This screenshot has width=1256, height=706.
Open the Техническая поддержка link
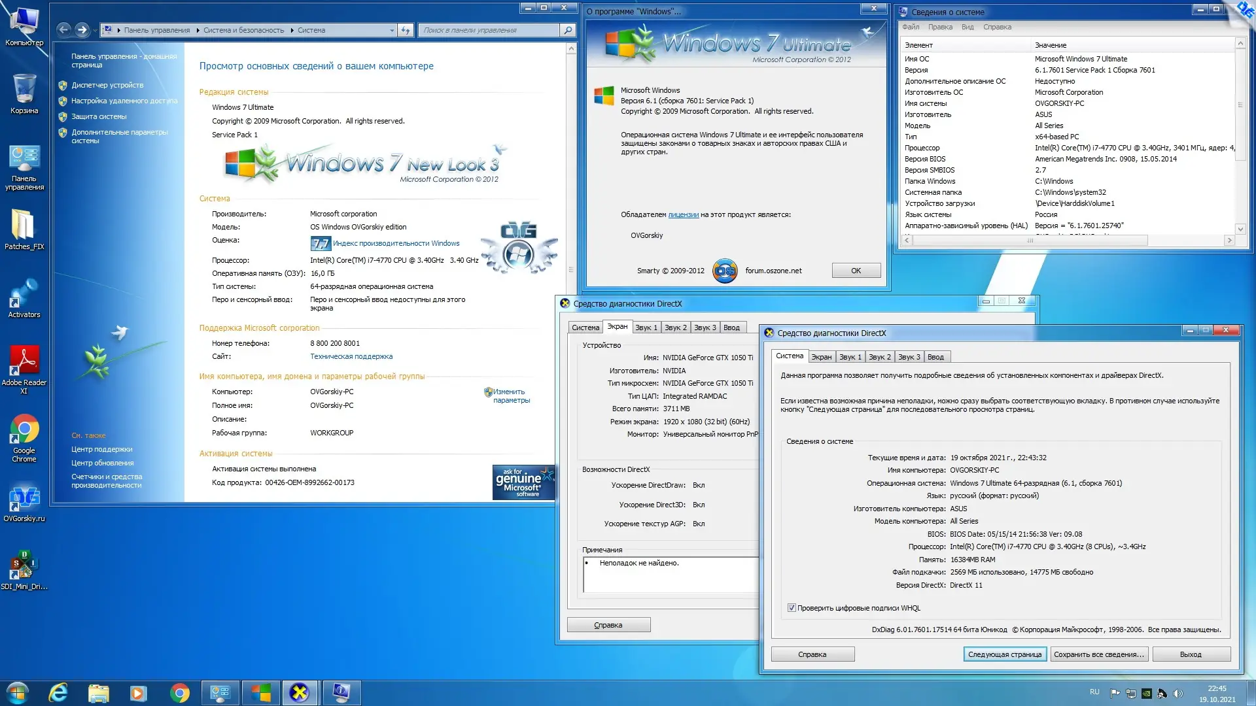[351, 356]
